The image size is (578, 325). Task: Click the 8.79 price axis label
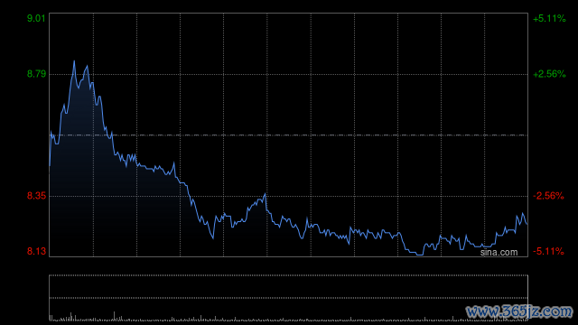(36, 74)
